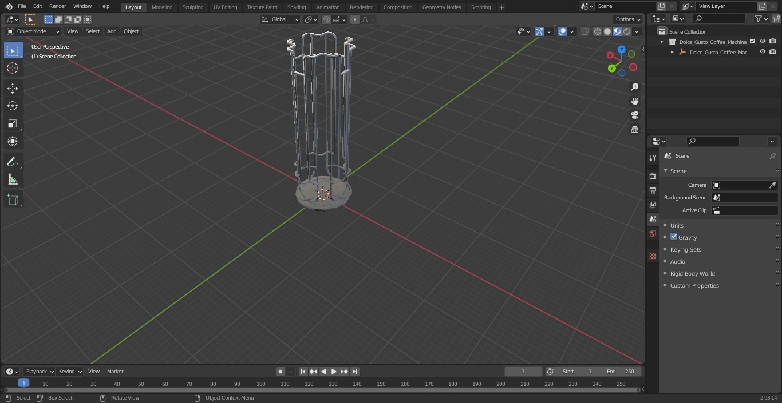The height and width of the screenshot is (403, 782).
Task: Open viewport shading options dropdown arrow
Action: (637, 31)
